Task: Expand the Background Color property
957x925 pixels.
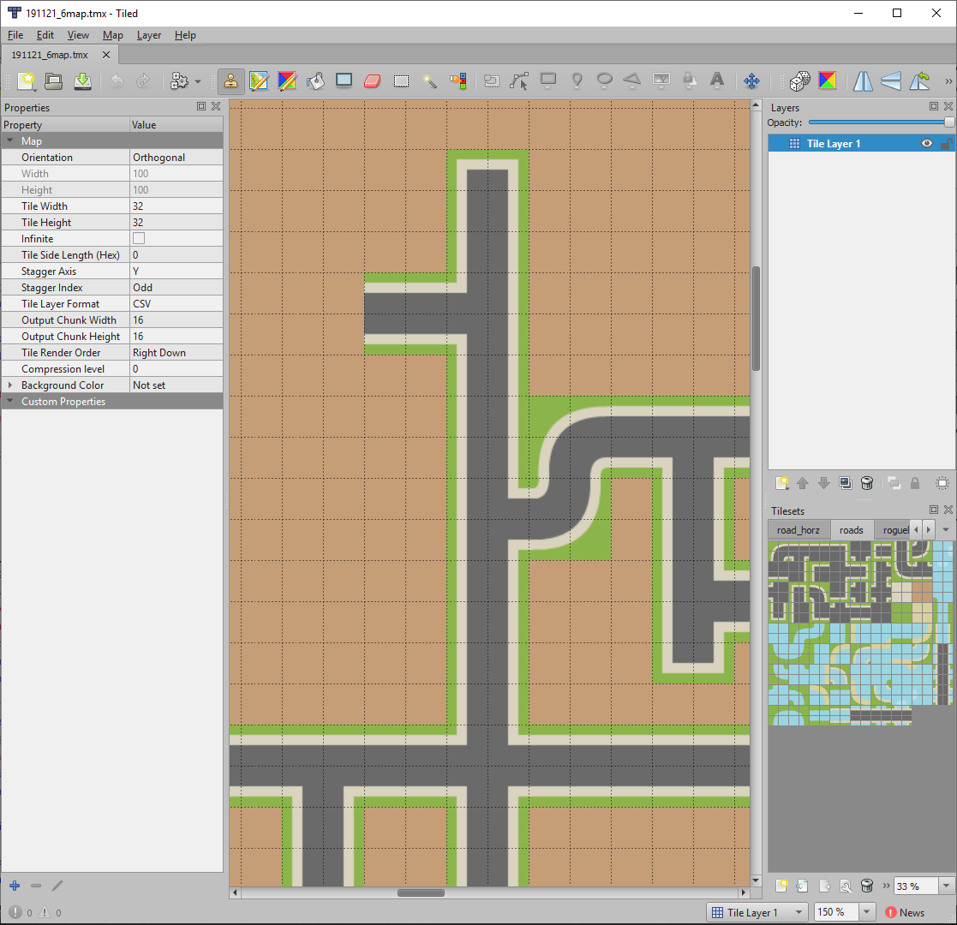Action: (x=10, y=385)
